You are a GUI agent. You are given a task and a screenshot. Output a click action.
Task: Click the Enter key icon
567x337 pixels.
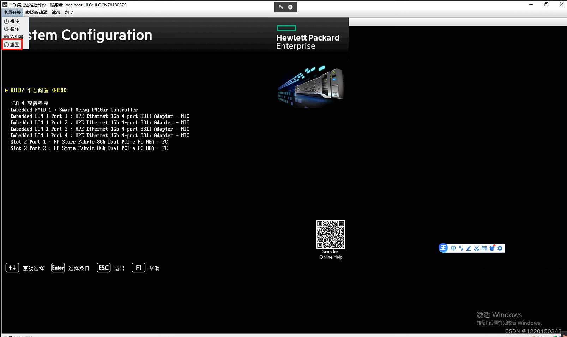click(58, 268)
